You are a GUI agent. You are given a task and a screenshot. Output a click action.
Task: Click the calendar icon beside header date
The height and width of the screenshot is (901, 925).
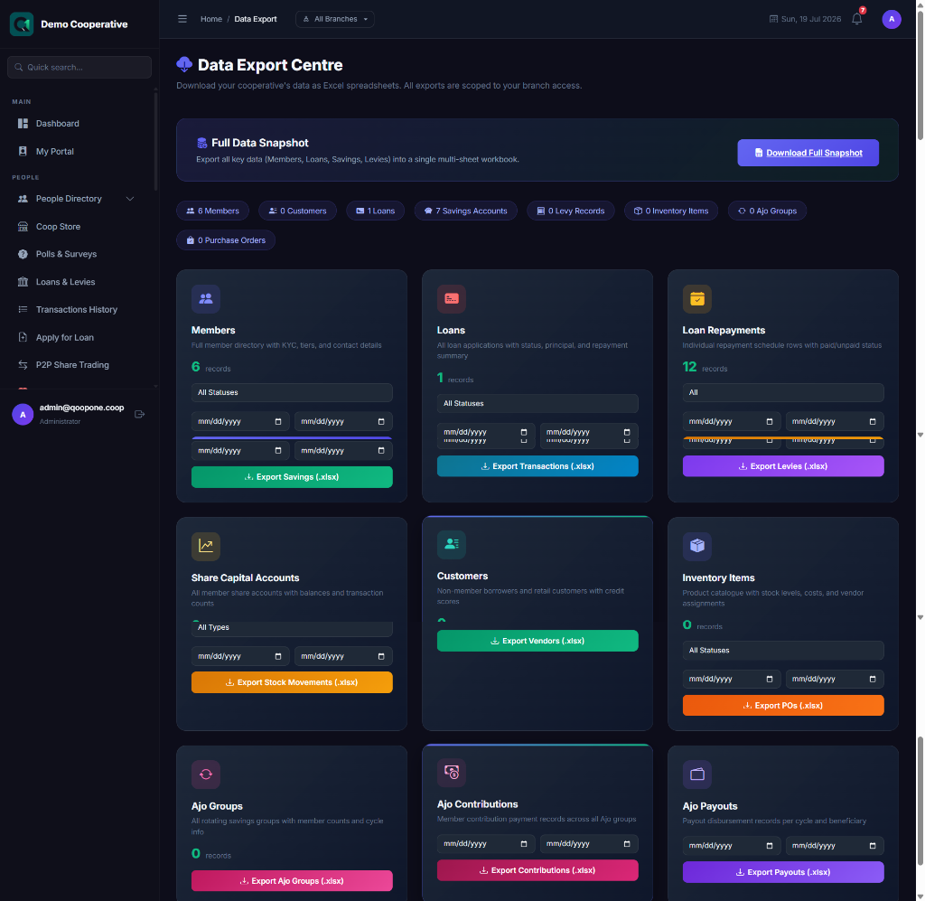[x=773, y=19]
